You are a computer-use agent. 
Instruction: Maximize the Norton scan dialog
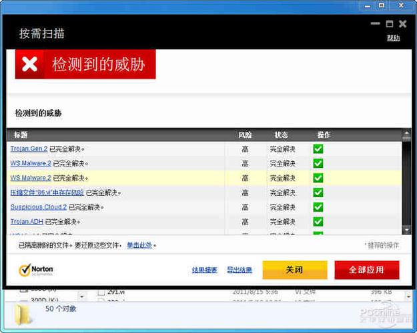click(390, 24)
